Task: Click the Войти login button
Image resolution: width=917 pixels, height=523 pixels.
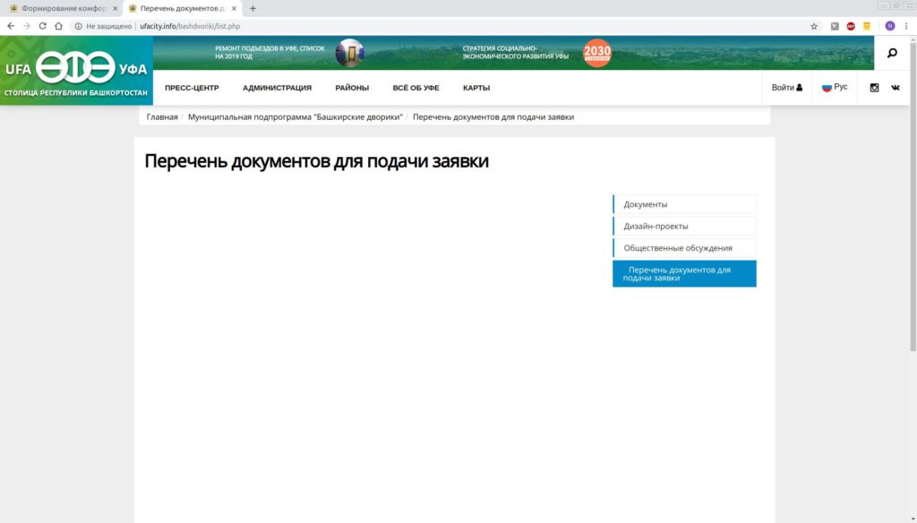Action: 787,88
